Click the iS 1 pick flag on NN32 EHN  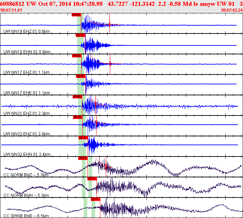click(x=83, y=137)
